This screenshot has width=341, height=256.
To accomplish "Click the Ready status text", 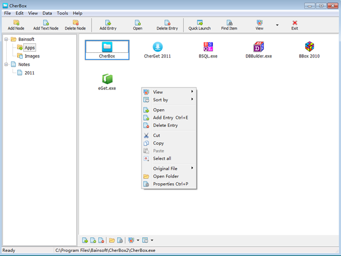I will point(9,250).
